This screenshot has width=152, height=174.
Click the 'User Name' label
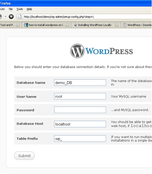pyautogui.click(x=26, y=97)
